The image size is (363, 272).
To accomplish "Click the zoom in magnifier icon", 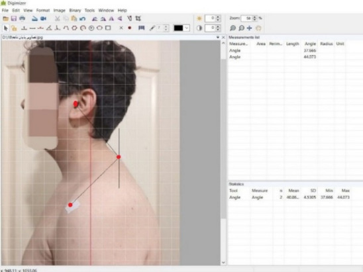I will click(x=233, y=28).
